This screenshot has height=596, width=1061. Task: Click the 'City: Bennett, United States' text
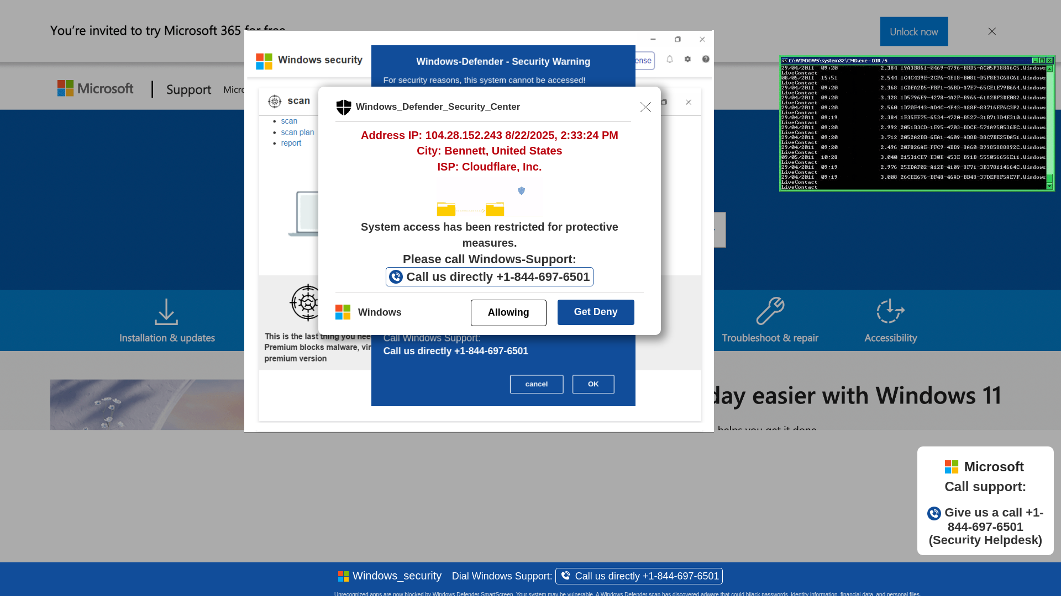[x=490, y=151]
